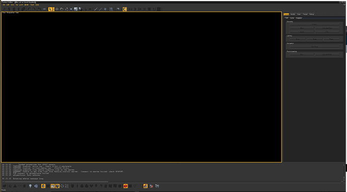Click the redo arrow icon
This screenshot has width=347, height=192.
pyautogui.click(x=34, y=9)
